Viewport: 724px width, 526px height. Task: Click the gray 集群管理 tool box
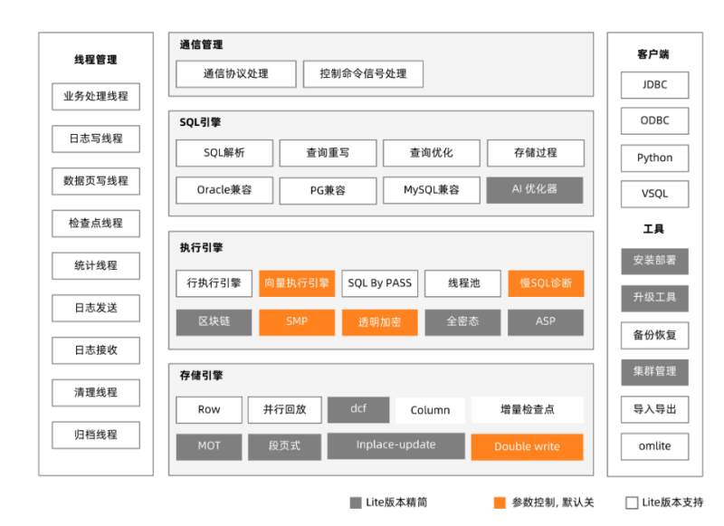(x=654, y=371)
